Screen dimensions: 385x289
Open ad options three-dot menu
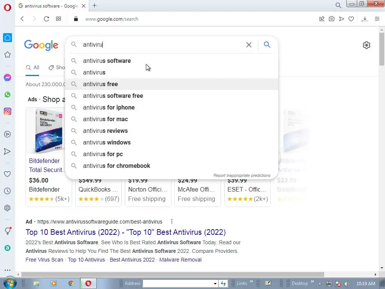point(171,221)
